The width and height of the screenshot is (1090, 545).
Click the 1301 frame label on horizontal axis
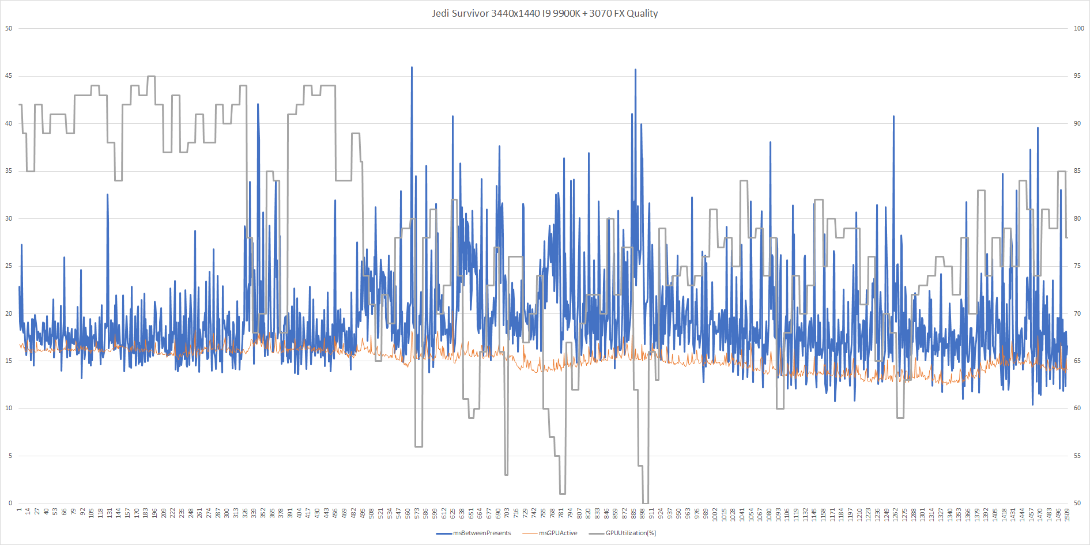coord(923,514)
